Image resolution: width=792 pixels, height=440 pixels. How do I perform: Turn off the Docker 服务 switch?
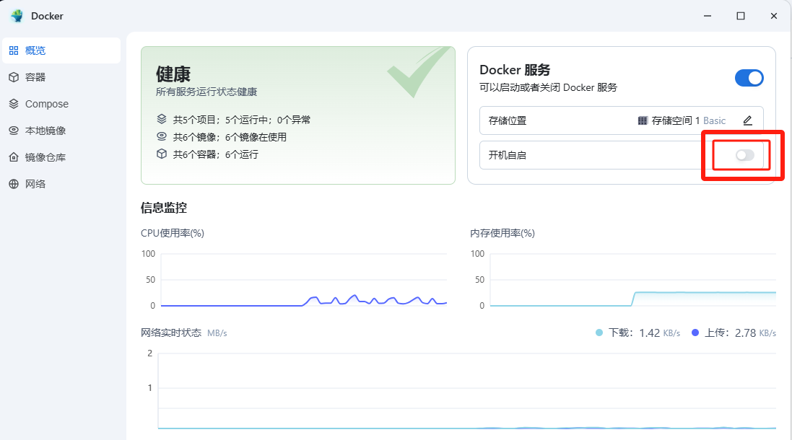tap(749, 78)
